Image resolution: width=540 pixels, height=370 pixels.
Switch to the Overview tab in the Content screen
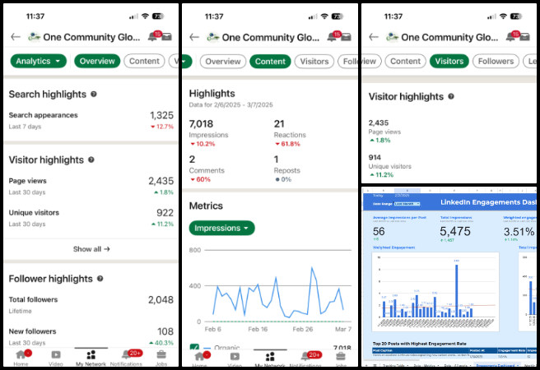[x=223, y=62]
